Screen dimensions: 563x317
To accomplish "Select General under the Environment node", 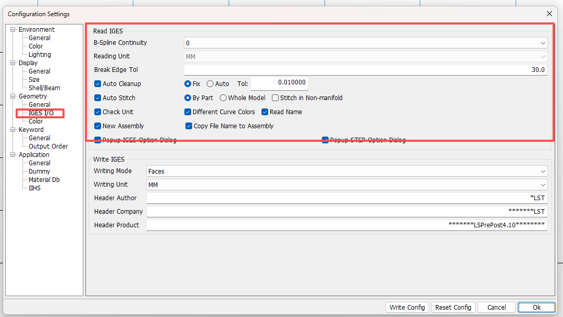I will [x=40, y=38].
